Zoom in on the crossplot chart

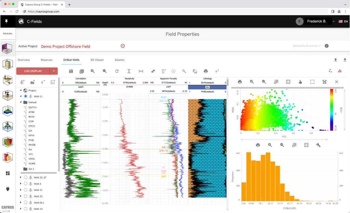(x=252, y=82)
